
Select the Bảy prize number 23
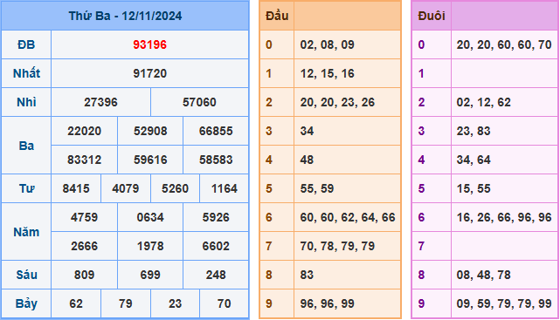175,303
